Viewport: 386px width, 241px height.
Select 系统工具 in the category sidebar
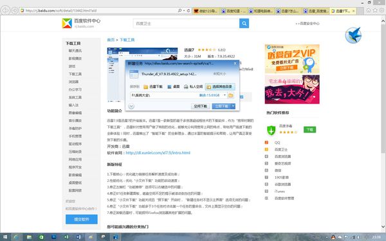[75, 98]
